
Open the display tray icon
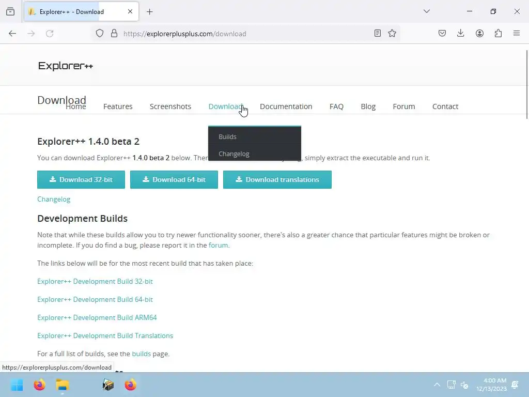(452, 385)
